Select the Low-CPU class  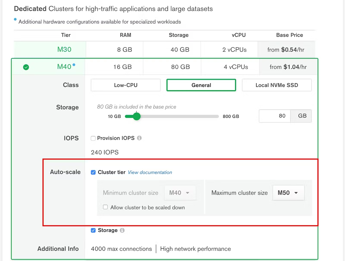pos(126,85)
